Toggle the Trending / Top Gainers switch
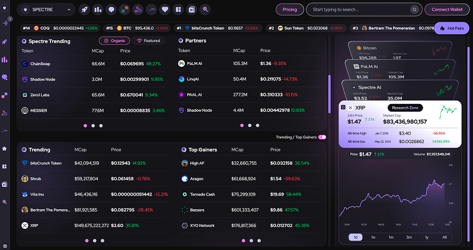 pos(322,137)
